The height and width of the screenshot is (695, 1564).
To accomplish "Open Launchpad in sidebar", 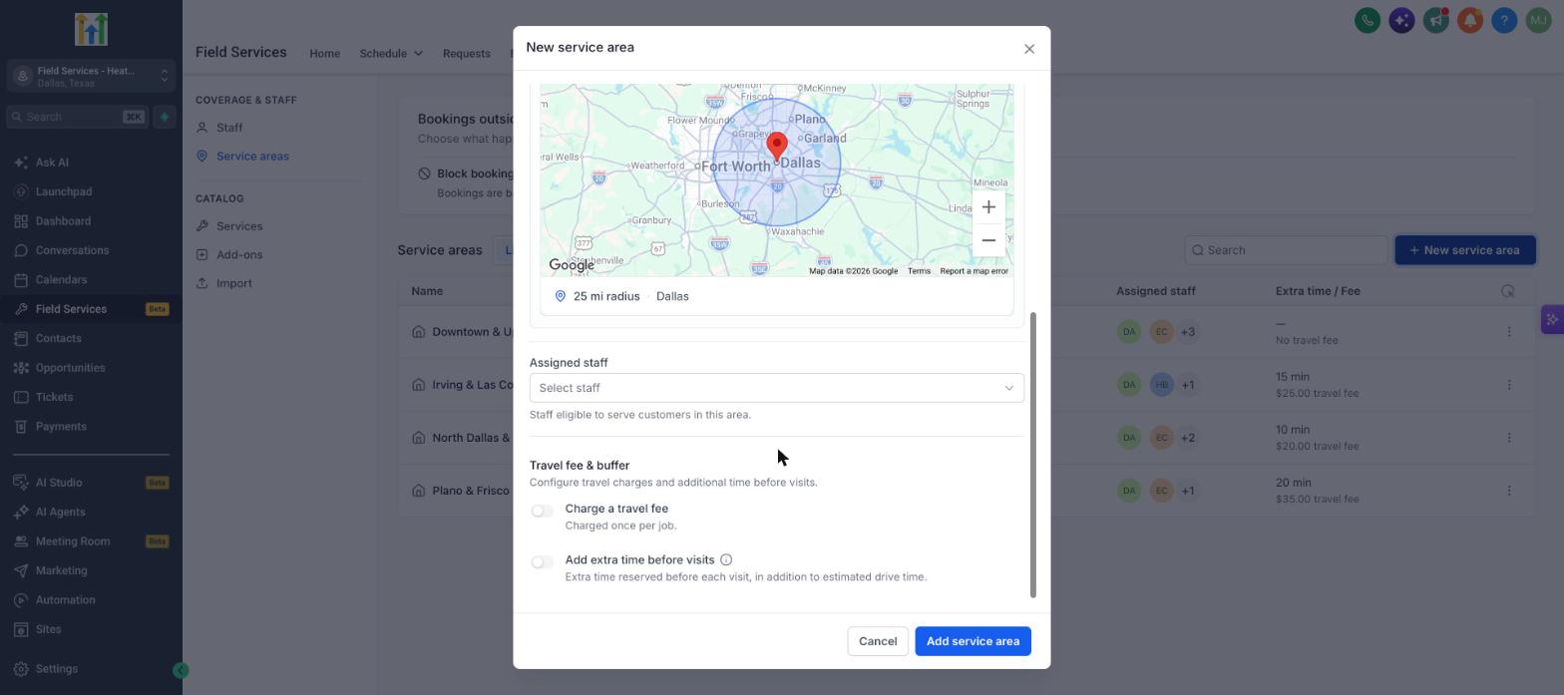I will [64, 191].
